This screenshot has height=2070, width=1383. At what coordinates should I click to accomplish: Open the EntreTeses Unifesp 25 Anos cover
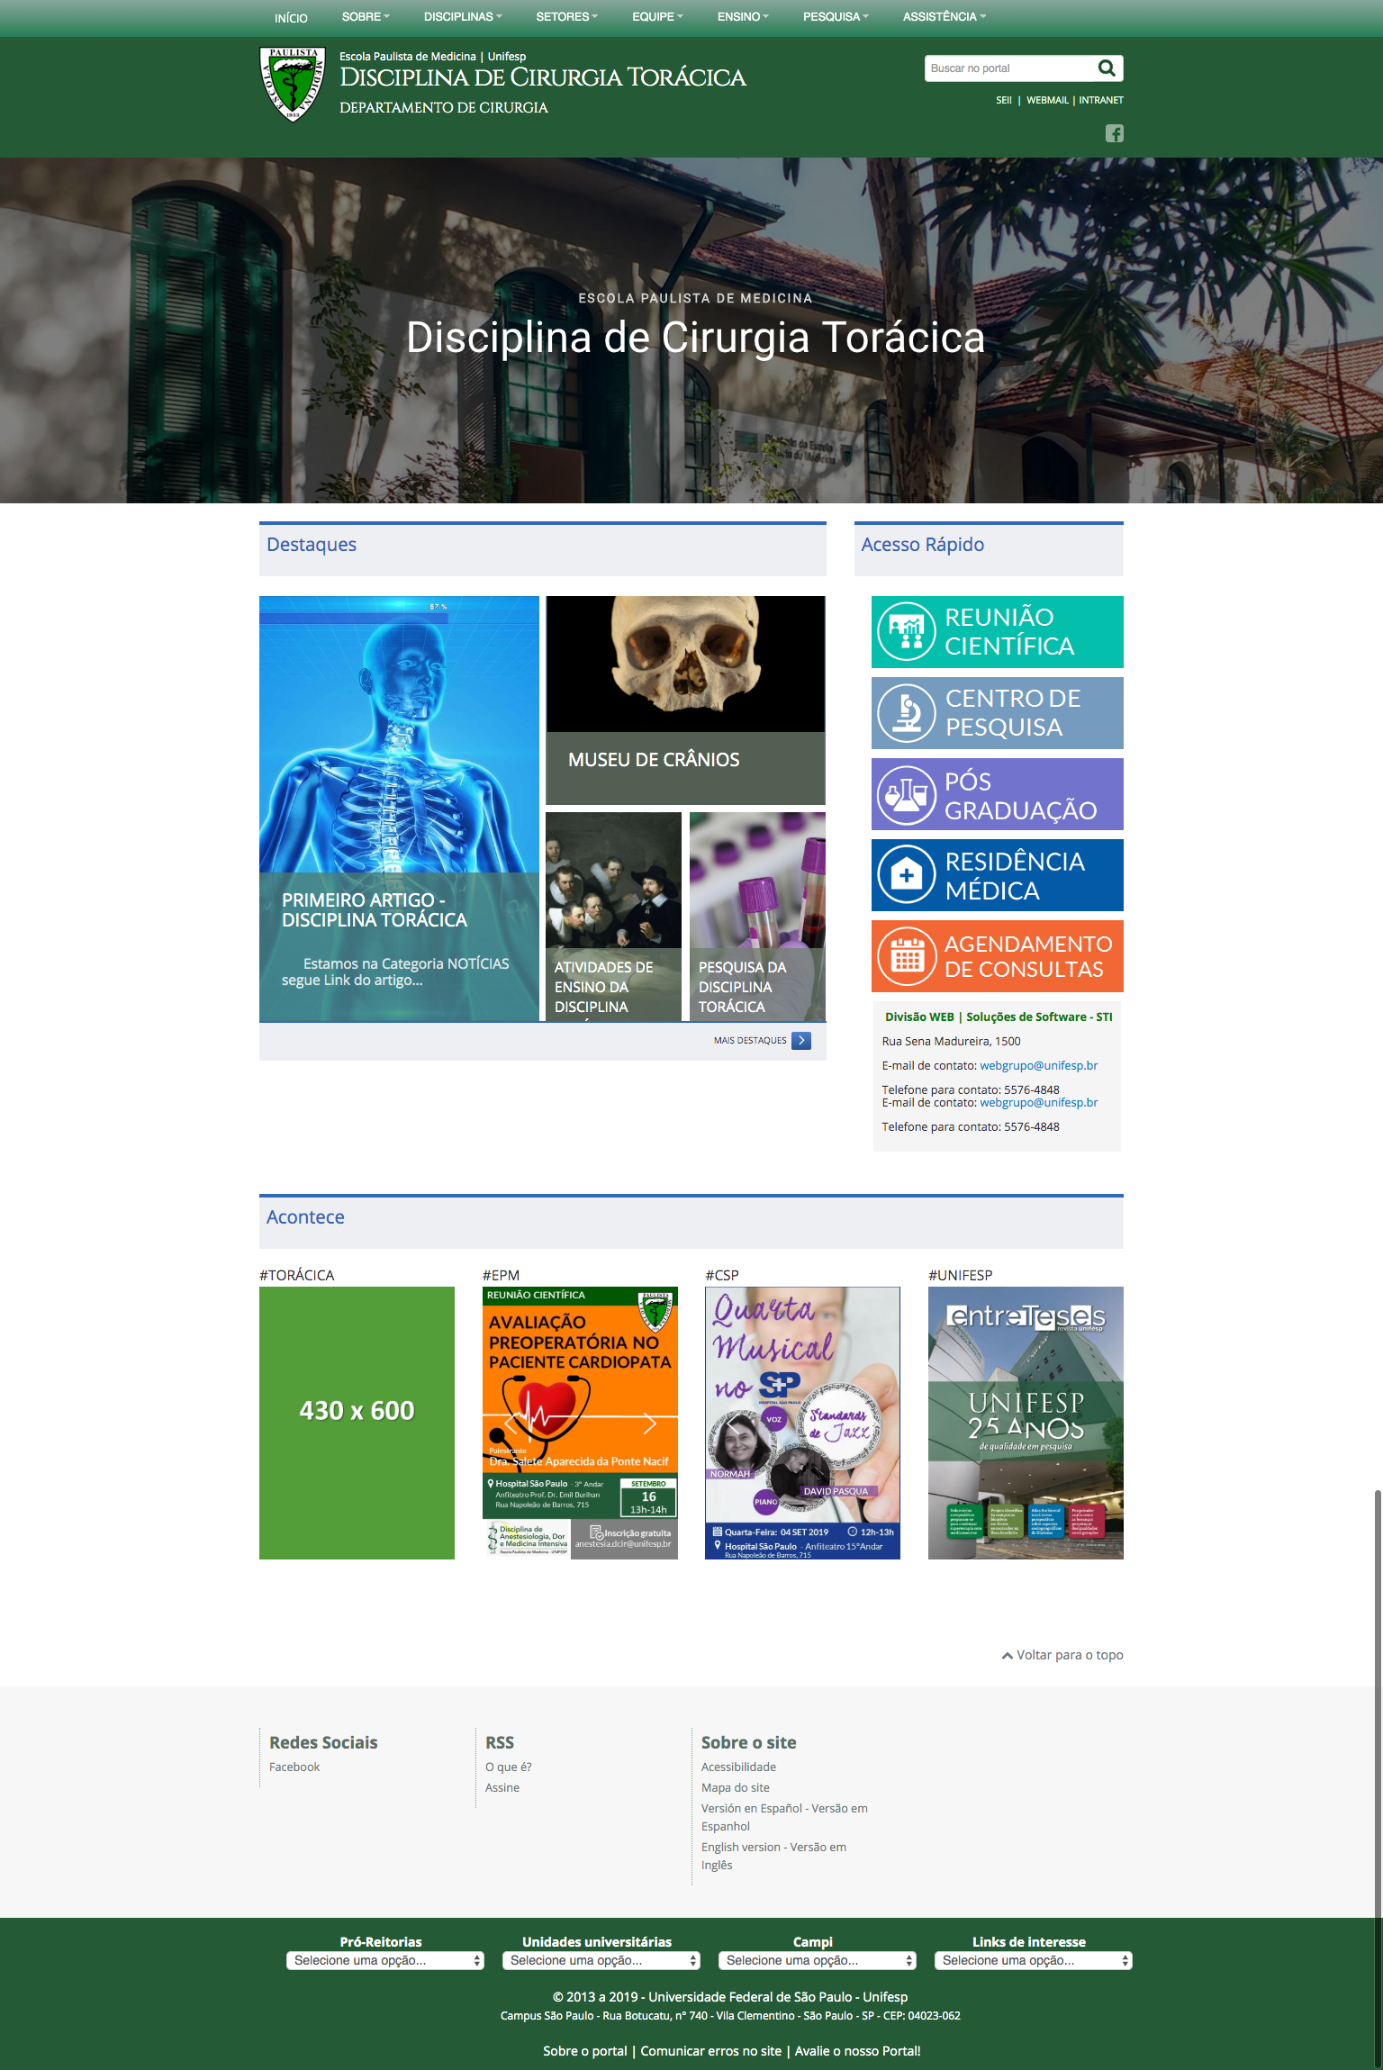coord(1026,1423)
